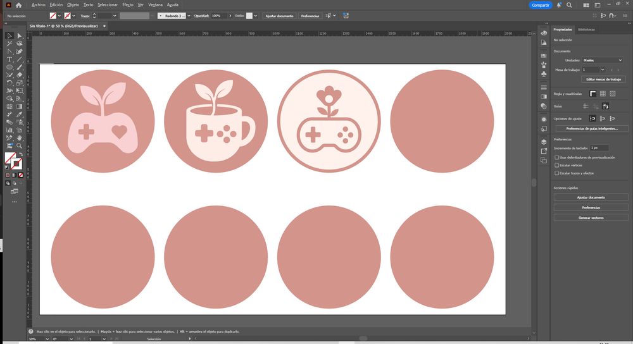Select the Line Segment tool
Viewport: 633px width, 344px height.
pyautogui.click(x=19, y=59)
